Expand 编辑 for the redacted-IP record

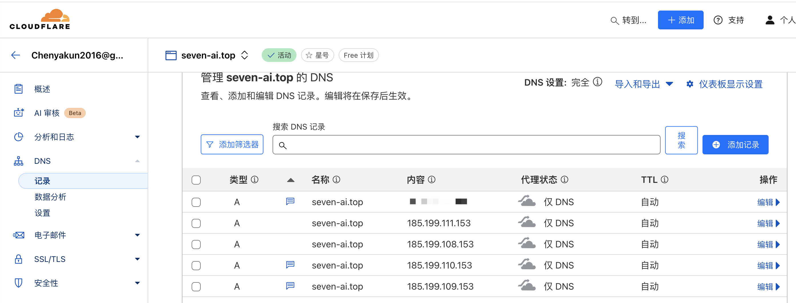click(x=769, y=202)
